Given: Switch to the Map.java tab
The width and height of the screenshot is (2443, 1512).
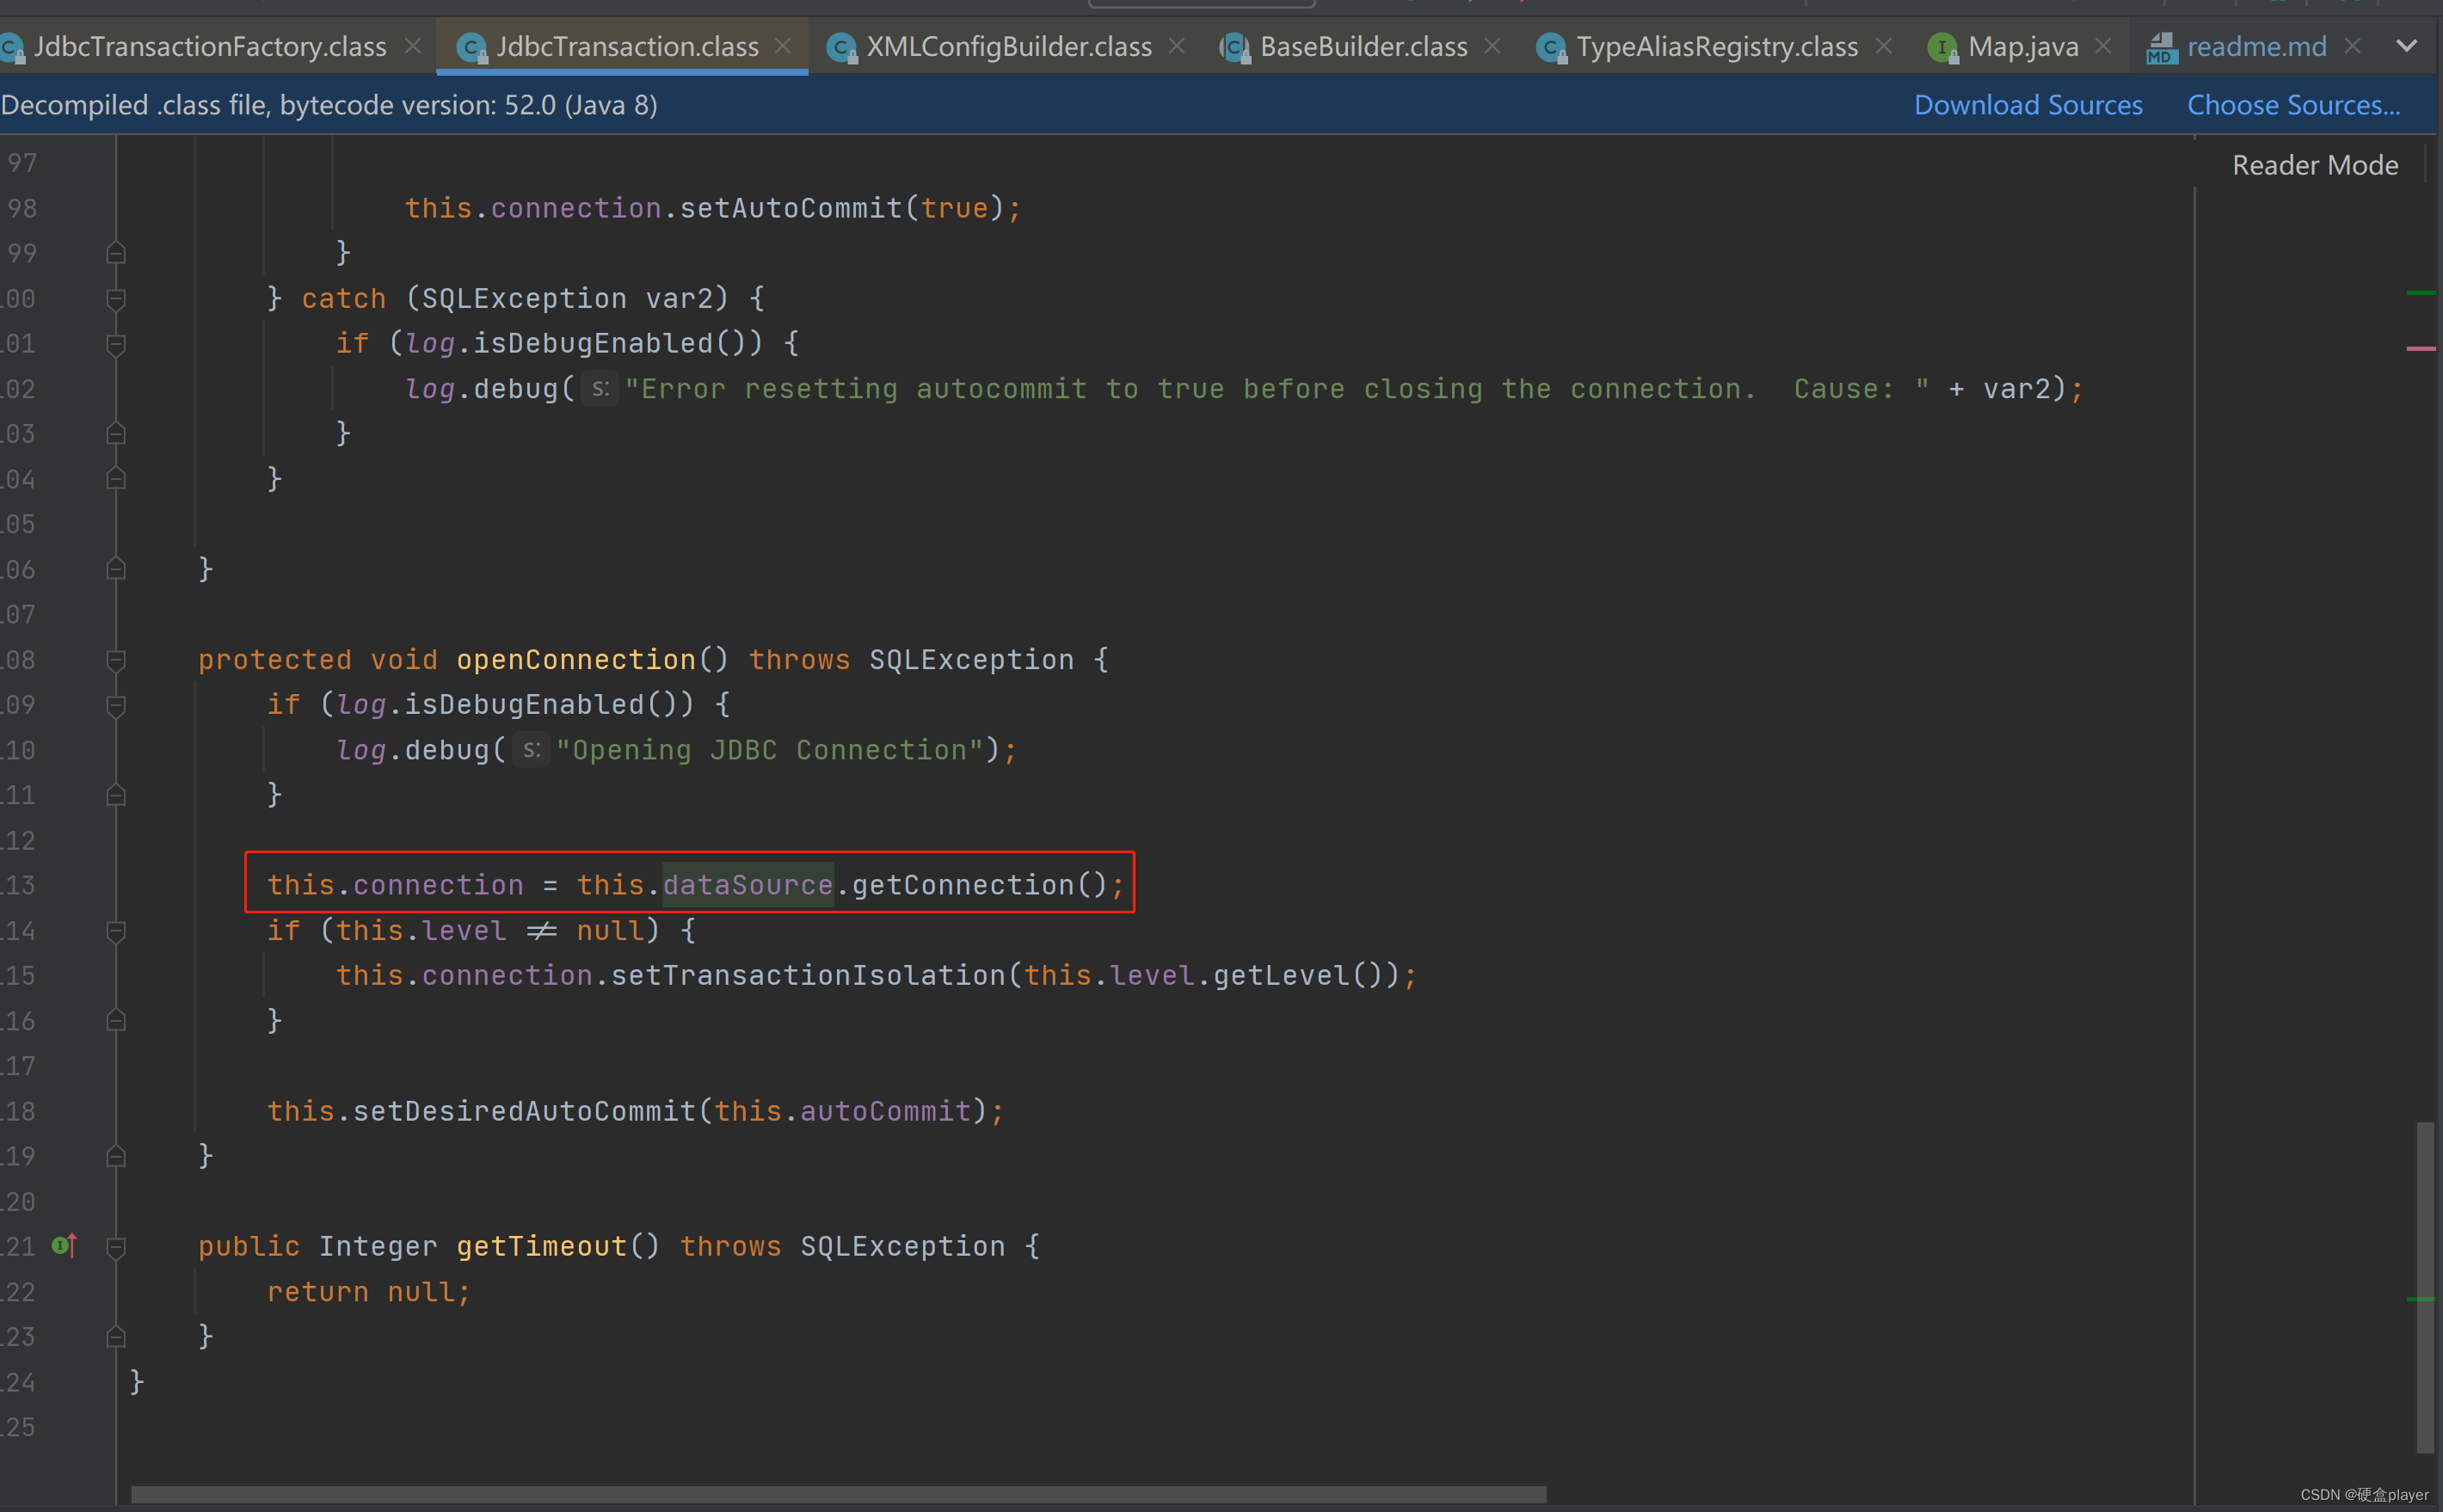Looking at the screenshot, I should (x=2022, y=46).
